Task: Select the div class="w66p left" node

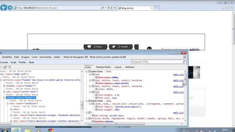Action: [x=14, y=74]
